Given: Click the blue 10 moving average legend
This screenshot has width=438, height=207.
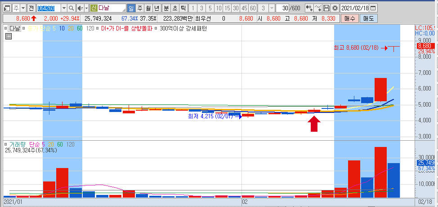Looking at the screenshot, I should pos(62,28).
